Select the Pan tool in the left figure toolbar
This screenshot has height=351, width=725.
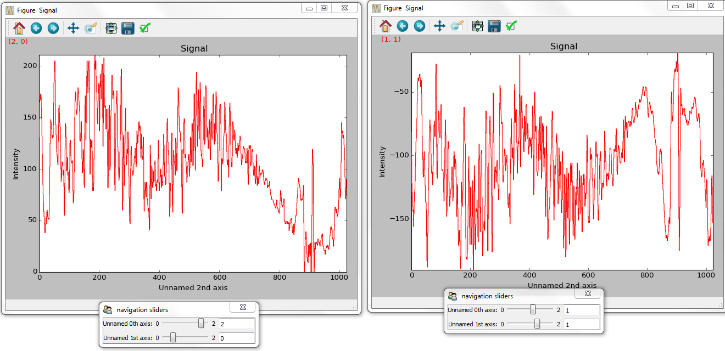[x=73, y=28]
